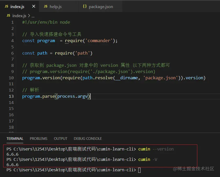Viewport: 220px width, 177px height.
Task: Click 'require' call on line 6
Action: pos(63,53)
